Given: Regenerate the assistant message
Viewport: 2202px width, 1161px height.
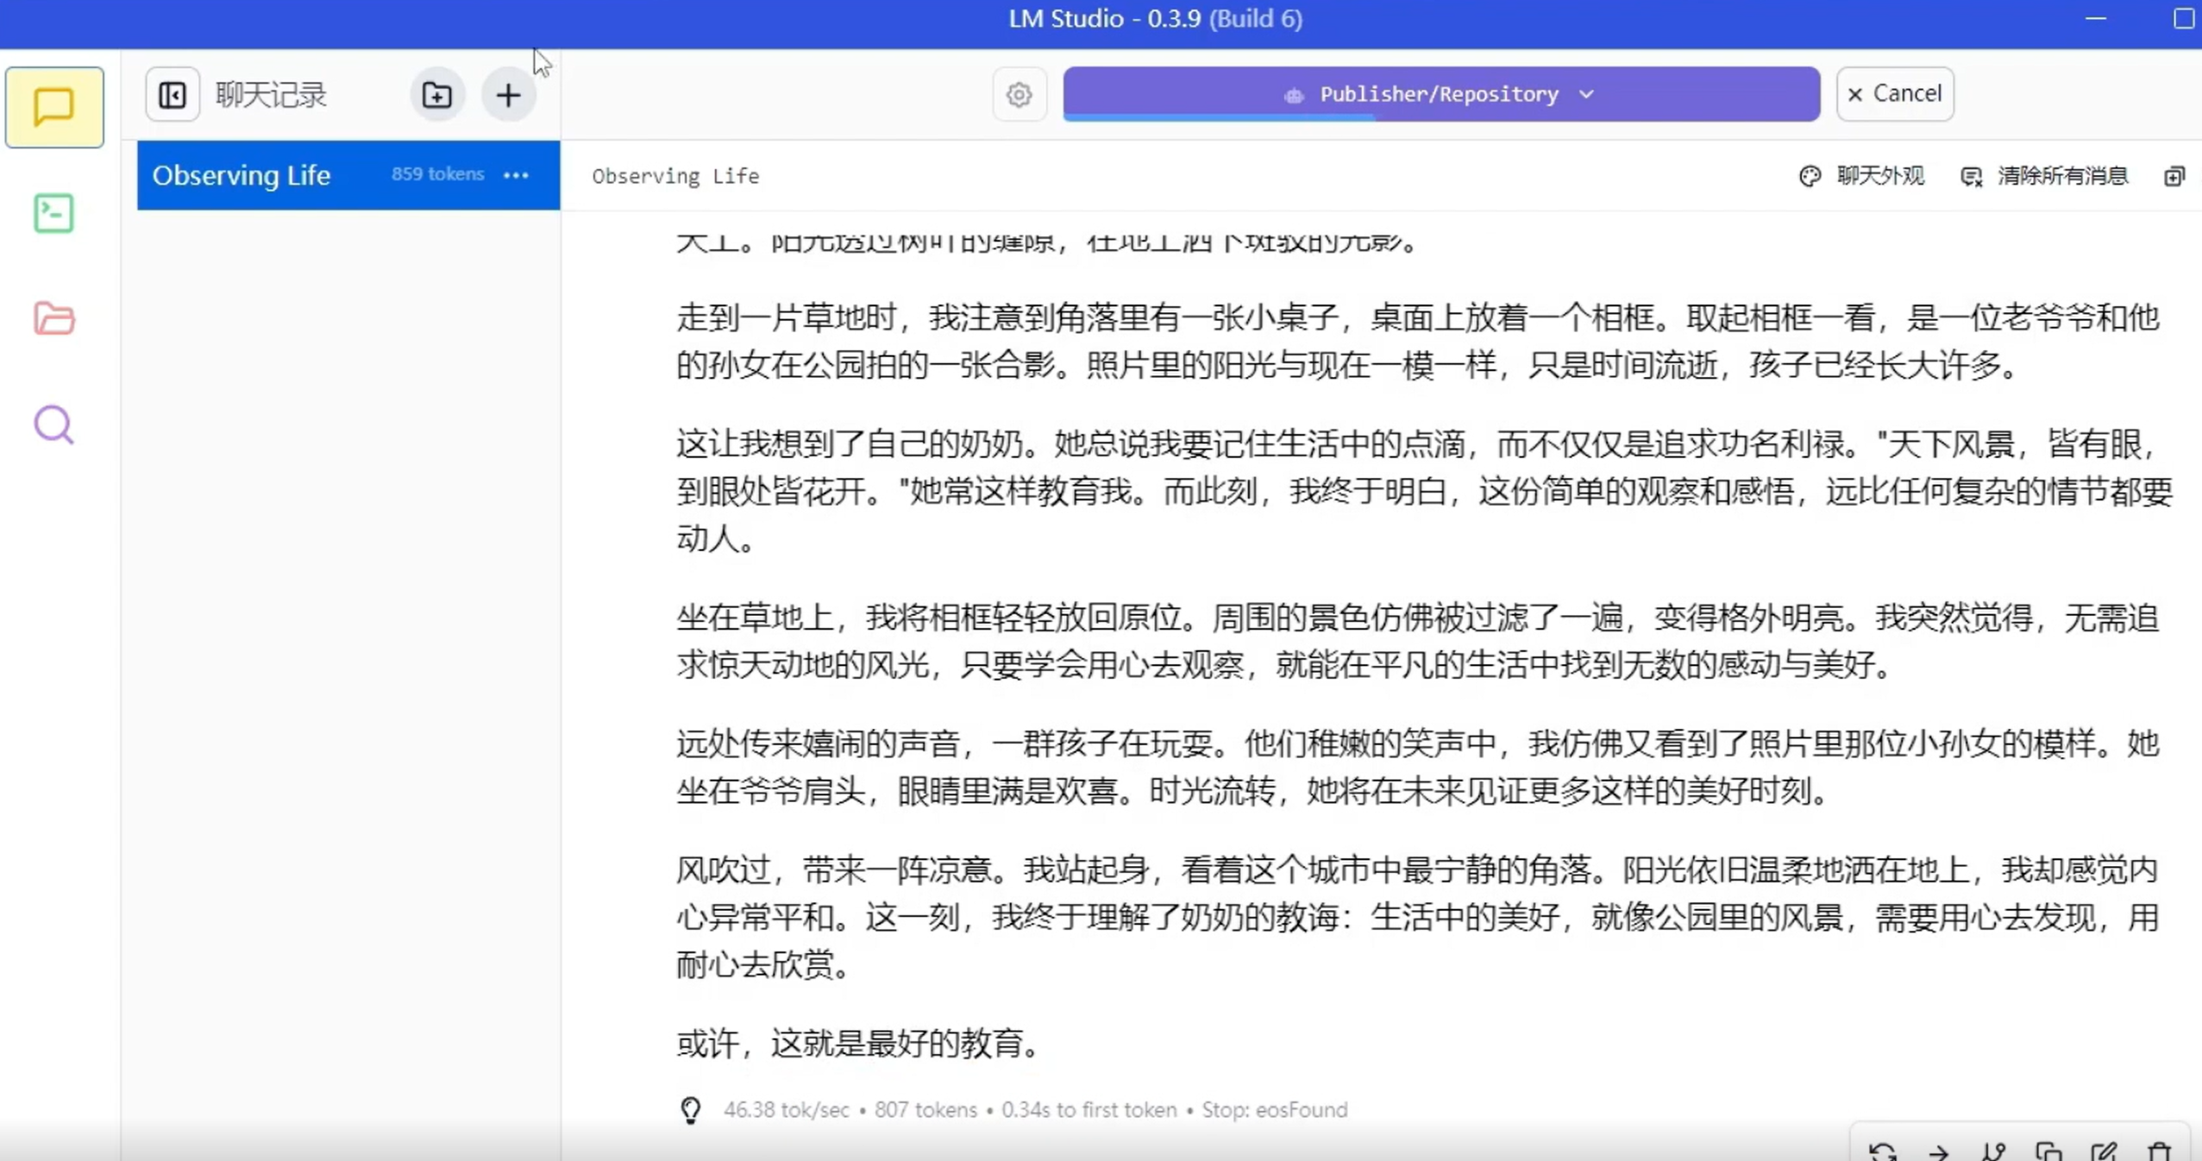Looking at the screenshot, I should point(1883,1152).
